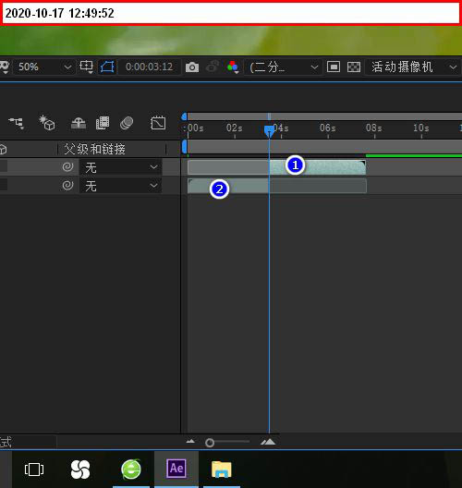The image size is (462, 488).
Task: Open the graph editor icon
Action: coord(158,123)
